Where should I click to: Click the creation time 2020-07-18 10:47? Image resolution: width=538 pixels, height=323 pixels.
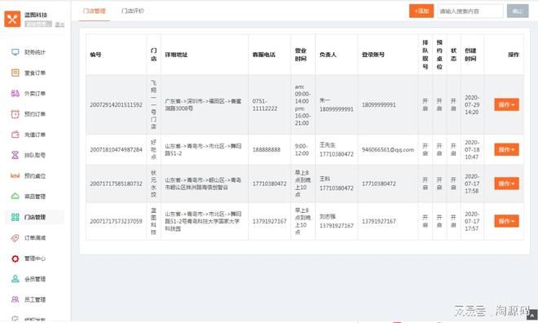[472, 149]
